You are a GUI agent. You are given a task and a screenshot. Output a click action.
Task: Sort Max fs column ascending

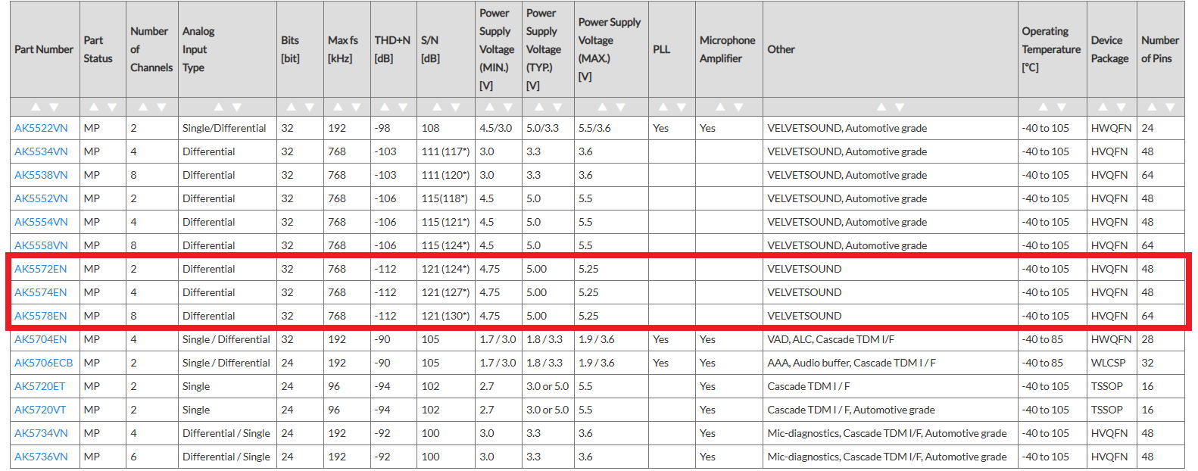pyautogui.click(x=338, y=107)
